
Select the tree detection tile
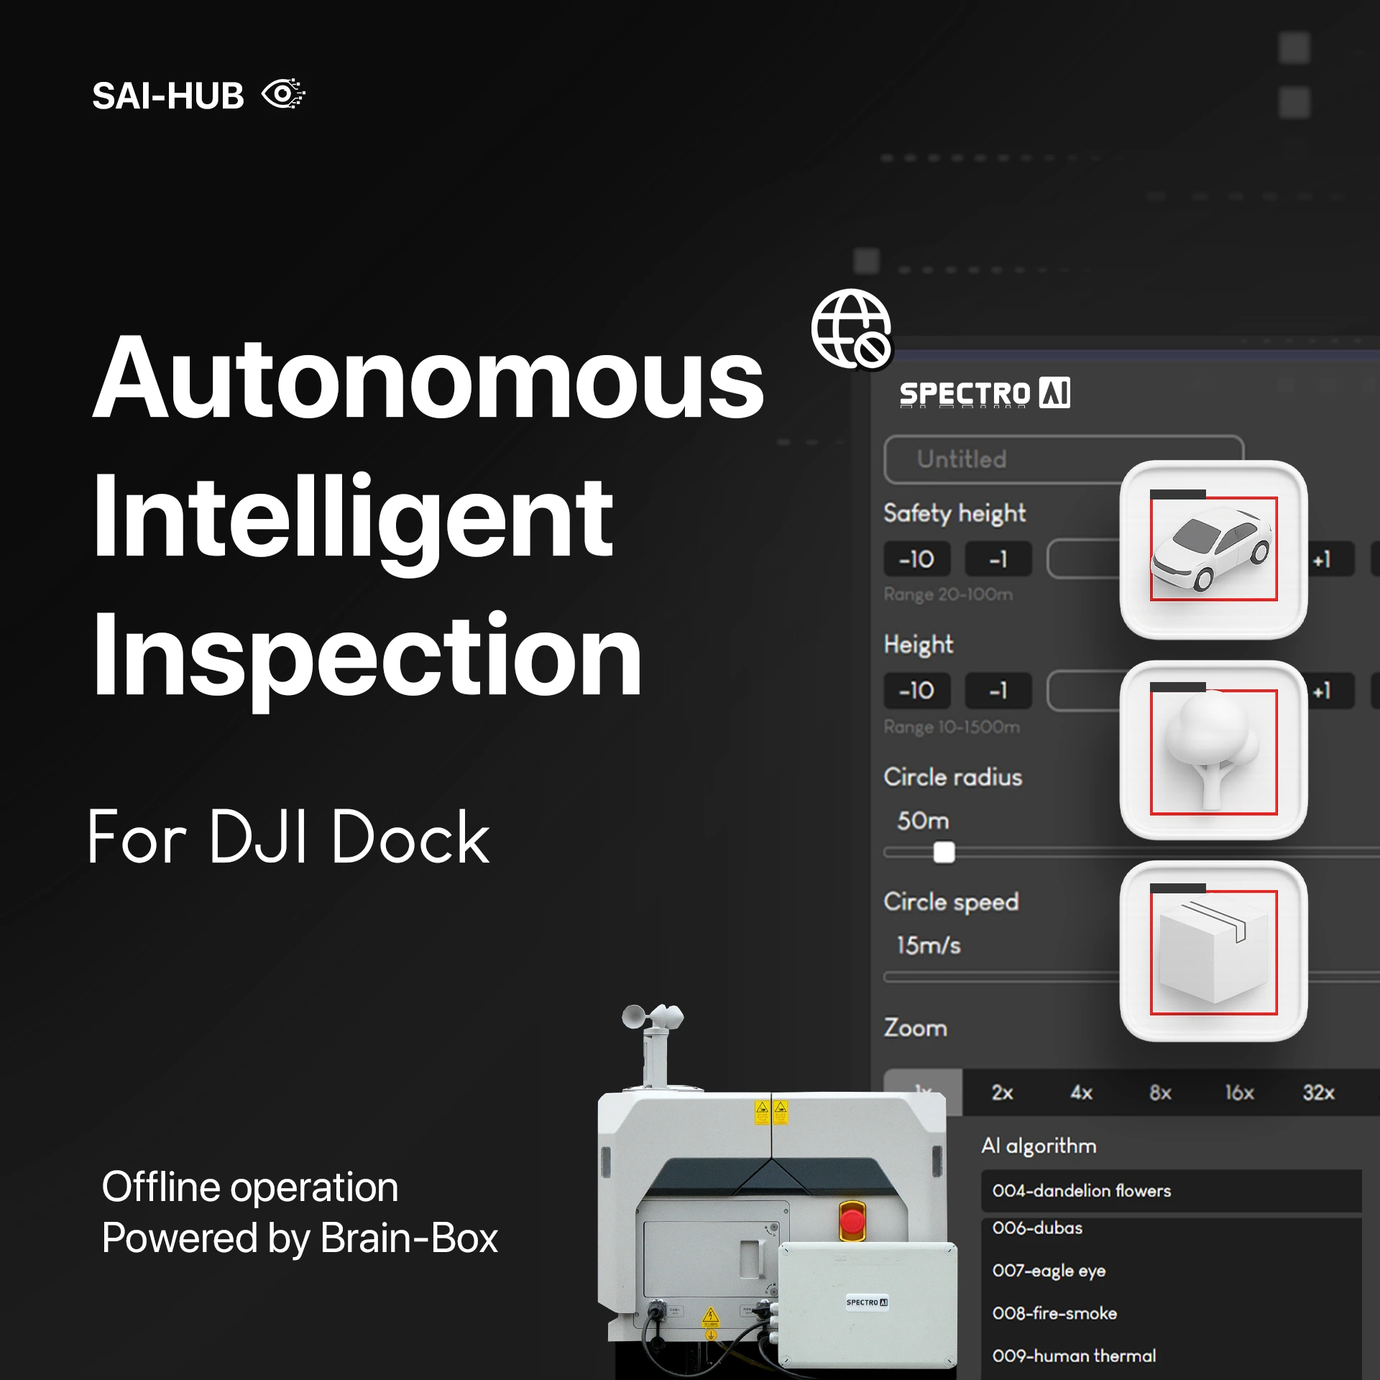point(1213,750)
